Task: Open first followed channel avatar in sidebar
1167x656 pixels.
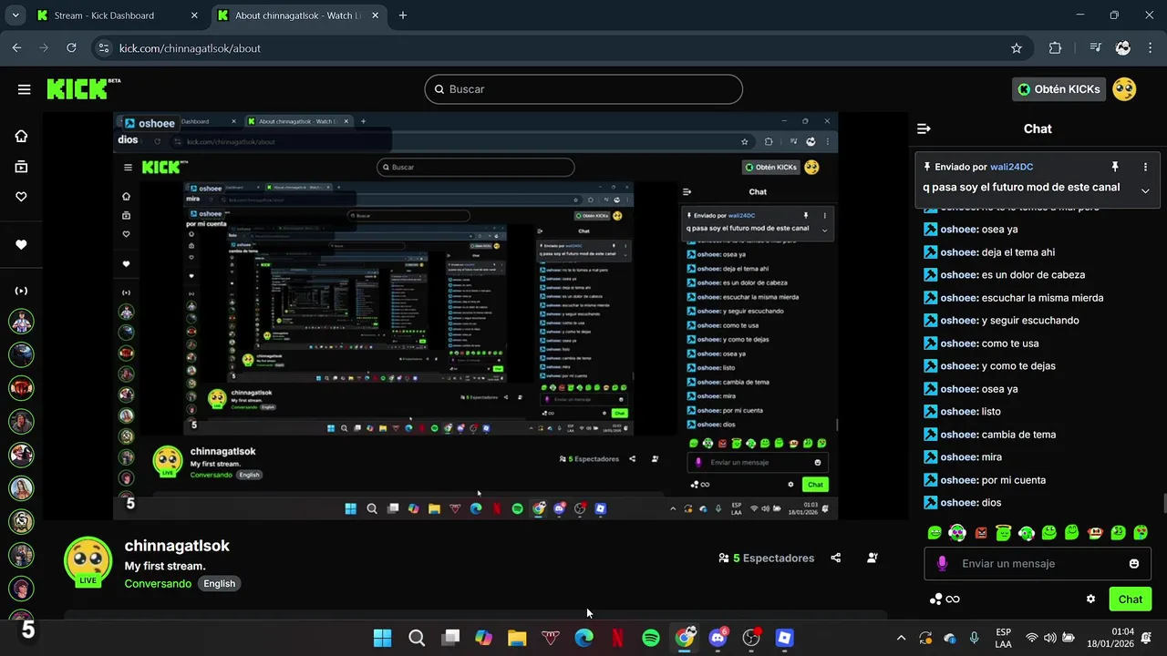Action: (21, 322)
